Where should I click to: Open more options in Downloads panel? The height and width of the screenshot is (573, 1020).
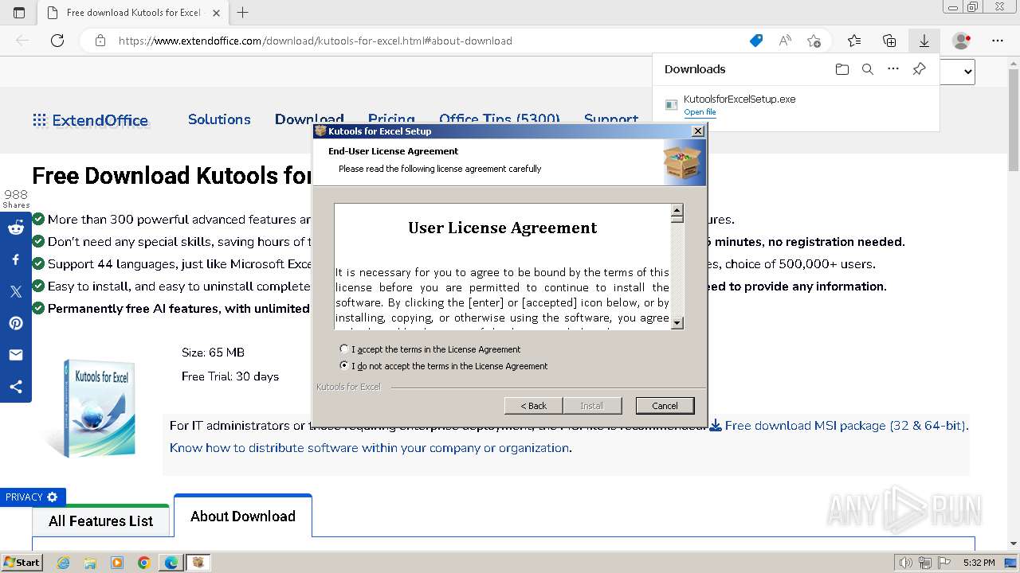(x=893, y=69)
